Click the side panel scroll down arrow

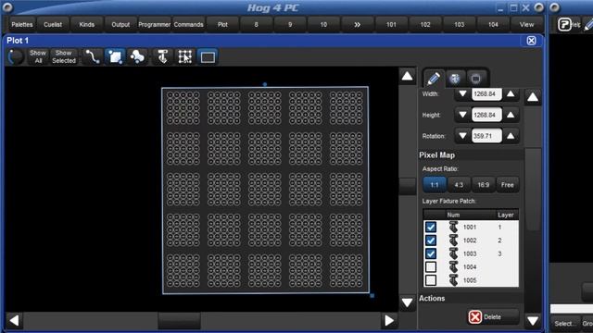(533, 321)
